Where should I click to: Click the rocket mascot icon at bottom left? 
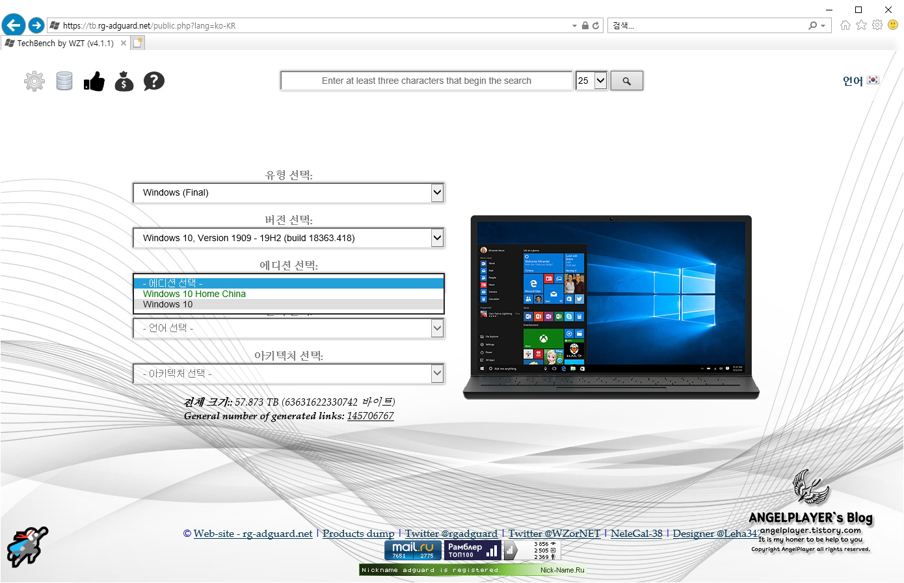(x=27, y=547)
